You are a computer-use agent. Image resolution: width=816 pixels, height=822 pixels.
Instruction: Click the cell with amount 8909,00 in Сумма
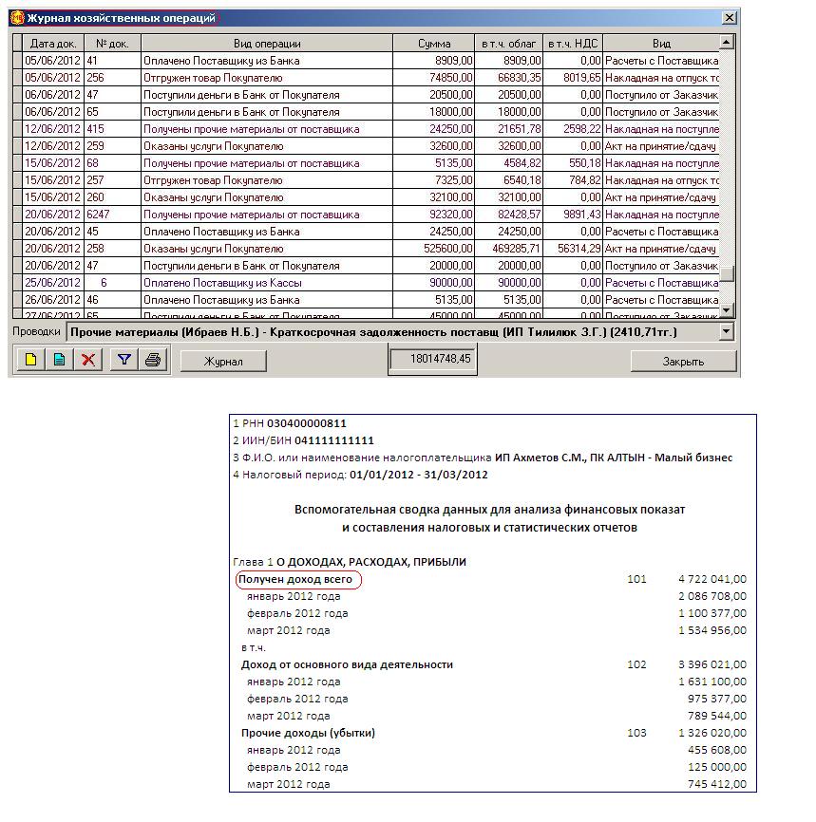pyautogui.click(x=434, y=61)
